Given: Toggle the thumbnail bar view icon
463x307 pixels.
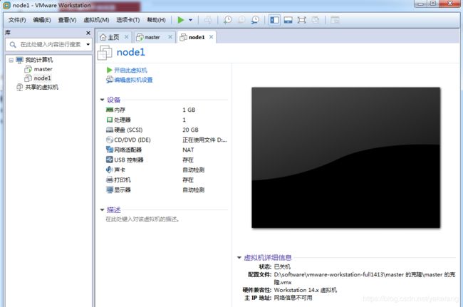Looking at the screenshot, I should coord(288,20).
